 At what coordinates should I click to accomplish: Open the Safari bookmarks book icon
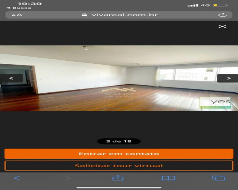pyautogui.click(x=168, y=178)
